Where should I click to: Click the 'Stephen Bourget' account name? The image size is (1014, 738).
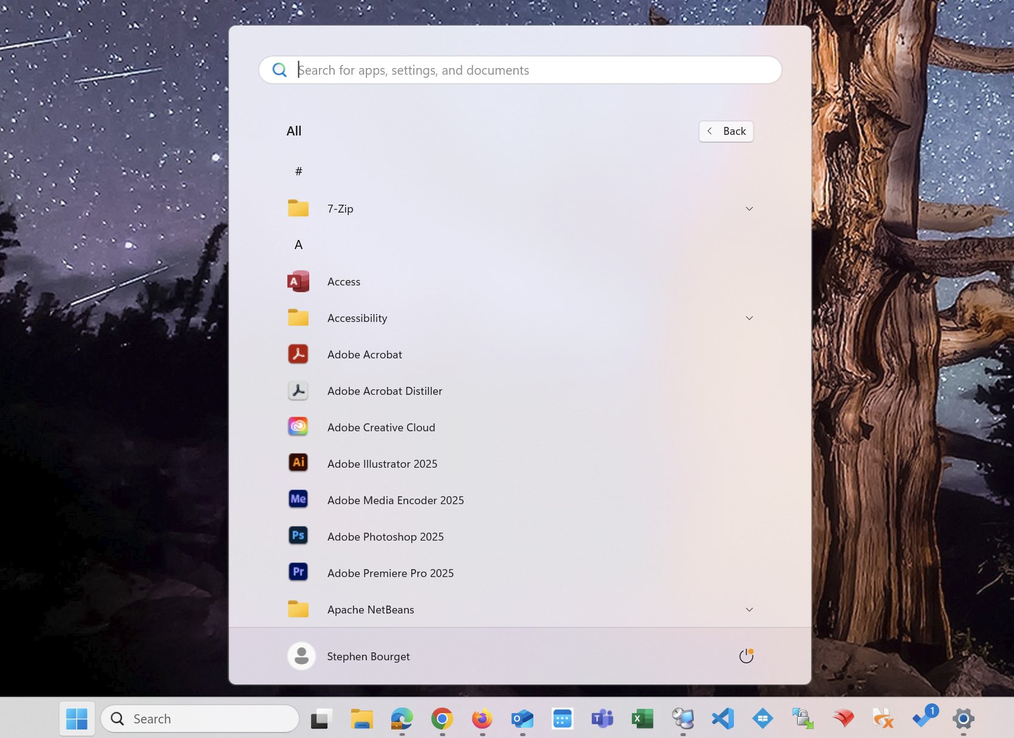point(368,656)
